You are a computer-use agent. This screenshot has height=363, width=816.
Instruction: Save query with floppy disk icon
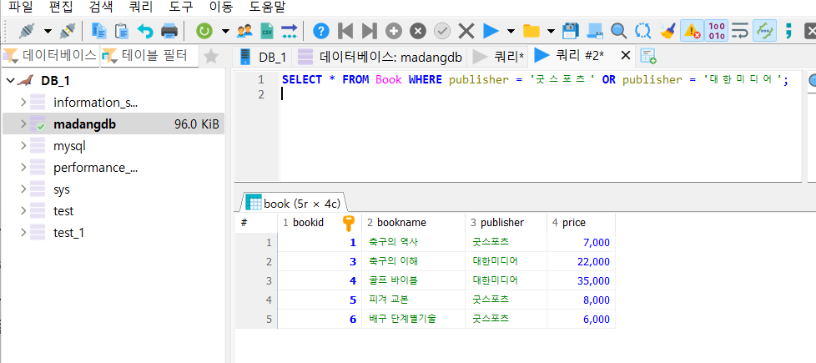(x=571, y=31)
